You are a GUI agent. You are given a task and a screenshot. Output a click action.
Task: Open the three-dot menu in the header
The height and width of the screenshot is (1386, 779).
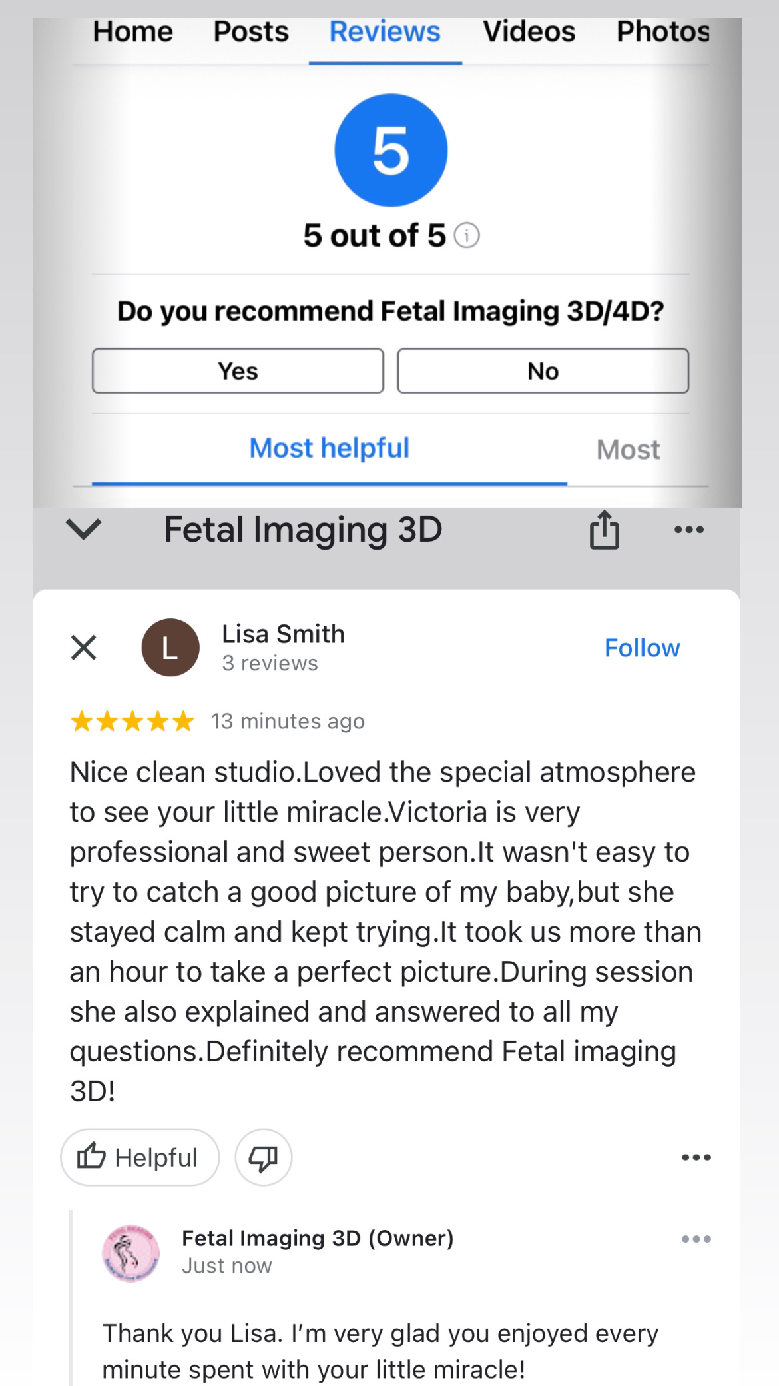688,530
